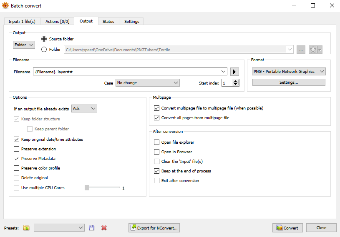Viewport: 340px width, 237px height.
Task: Click XnView app icon in title bar
Action: pos(5,6)
